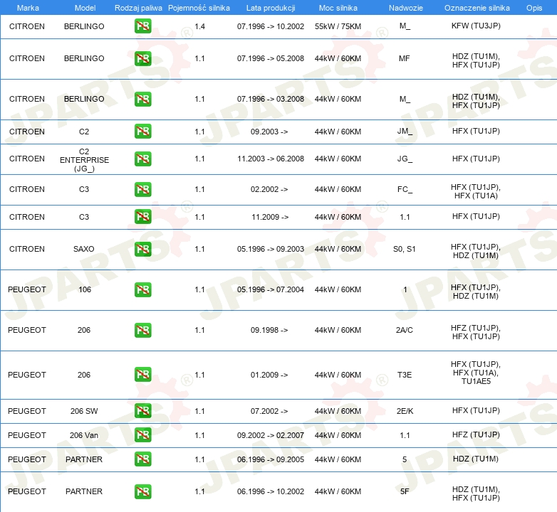Click fuel icon in C3 11.2009 row
Viewport: 557px width, 512px height.
click(x=142, y=217)
